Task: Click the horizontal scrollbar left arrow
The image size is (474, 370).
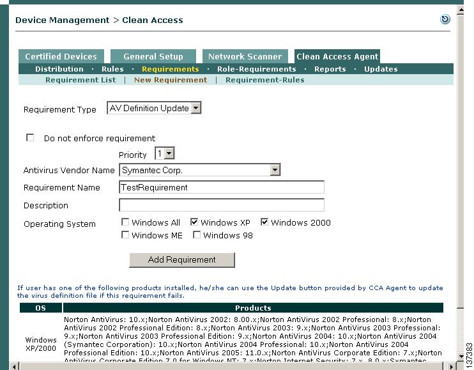Action: coord(14,366)
